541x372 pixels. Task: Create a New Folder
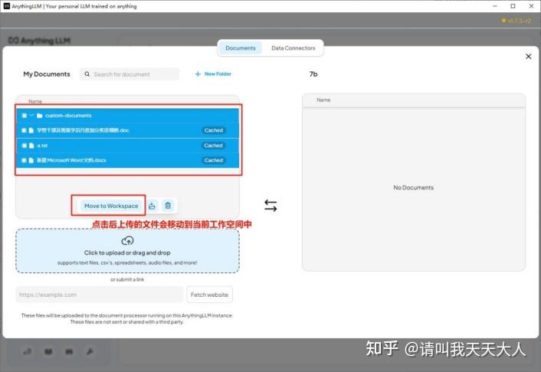coord(213,74)
